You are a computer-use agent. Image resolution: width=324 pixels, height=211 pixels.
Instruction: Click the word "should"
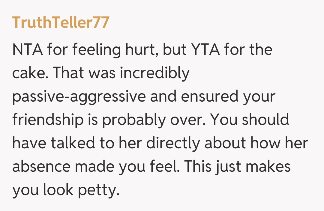tap(265, 120)
